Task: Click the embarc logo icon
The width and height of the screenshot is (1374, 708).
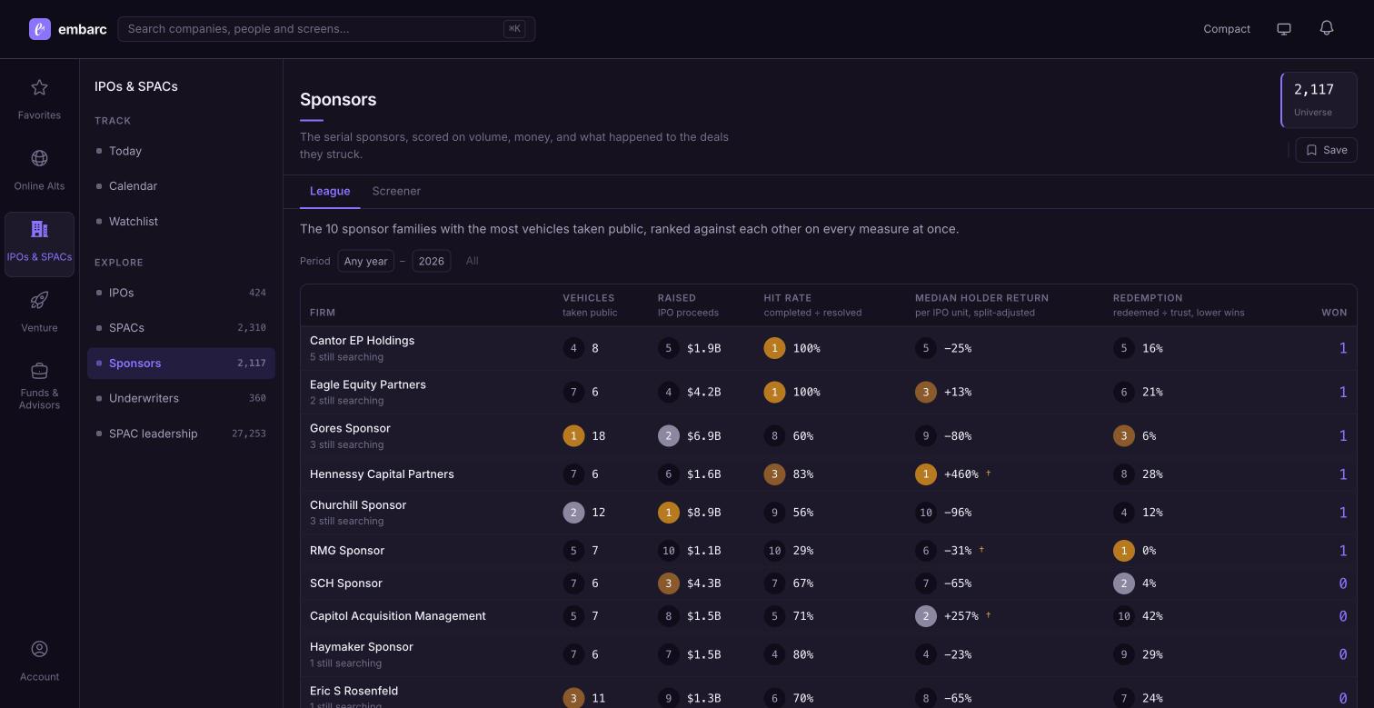Action: pyautogui.click(x=40, y=29)
